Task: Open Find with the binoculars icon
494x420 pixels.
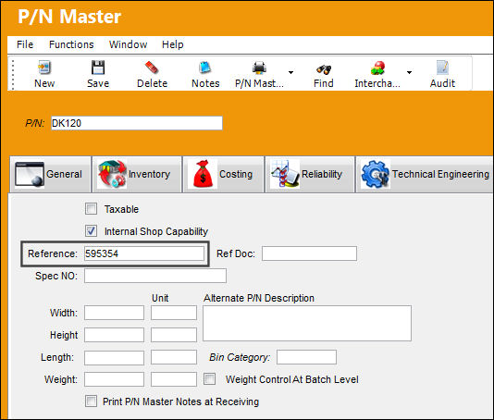Action: coord(324,68)
